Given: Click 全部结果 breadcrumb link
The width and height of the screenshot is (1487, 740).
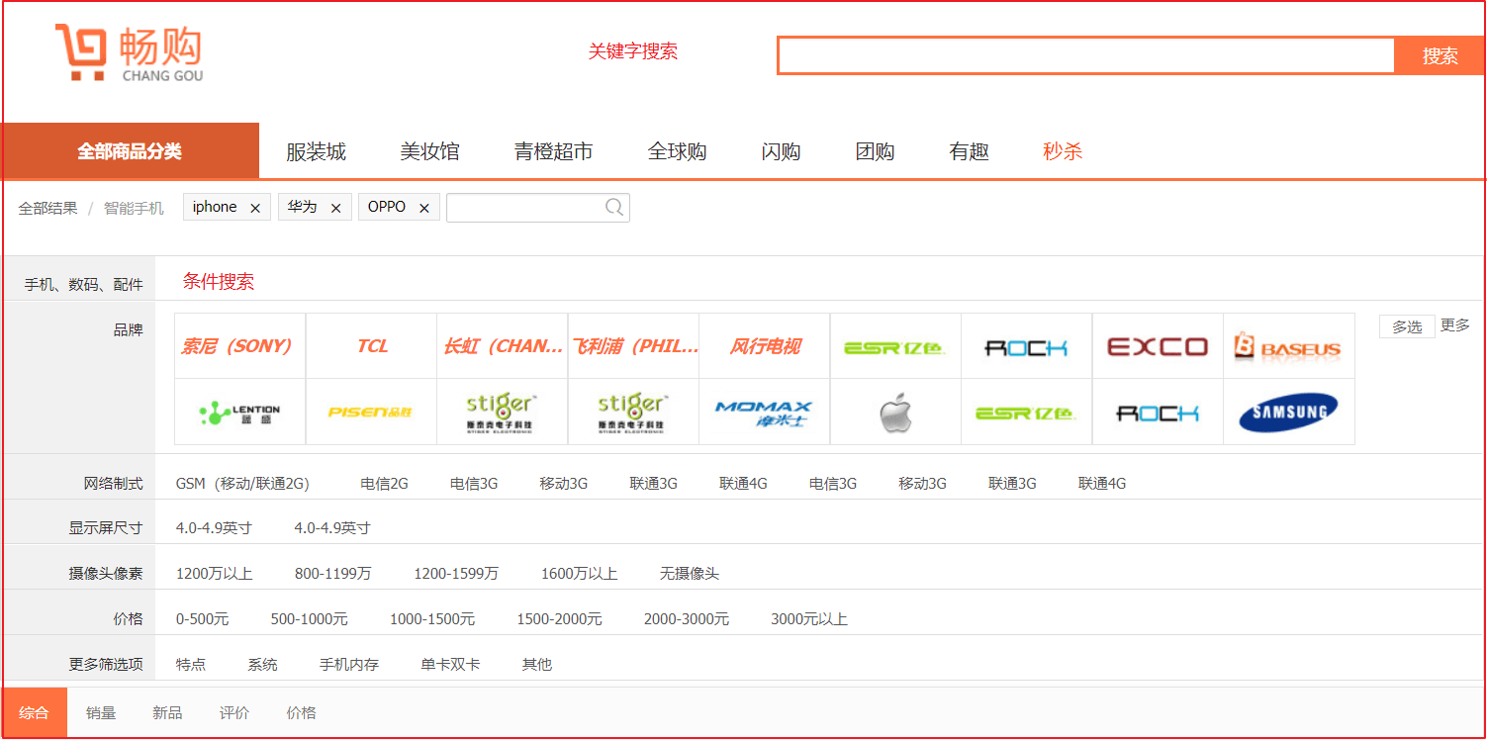Looking at the screenshot, I should (47, 208).
